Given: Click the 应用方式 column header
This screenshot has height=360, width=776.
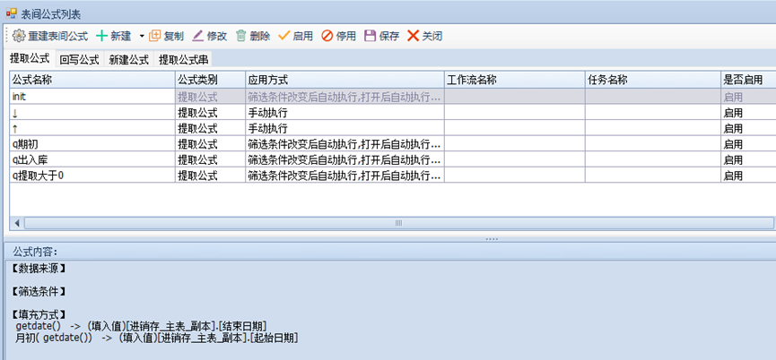Looking at the screenshot, I should pos(344,80).
